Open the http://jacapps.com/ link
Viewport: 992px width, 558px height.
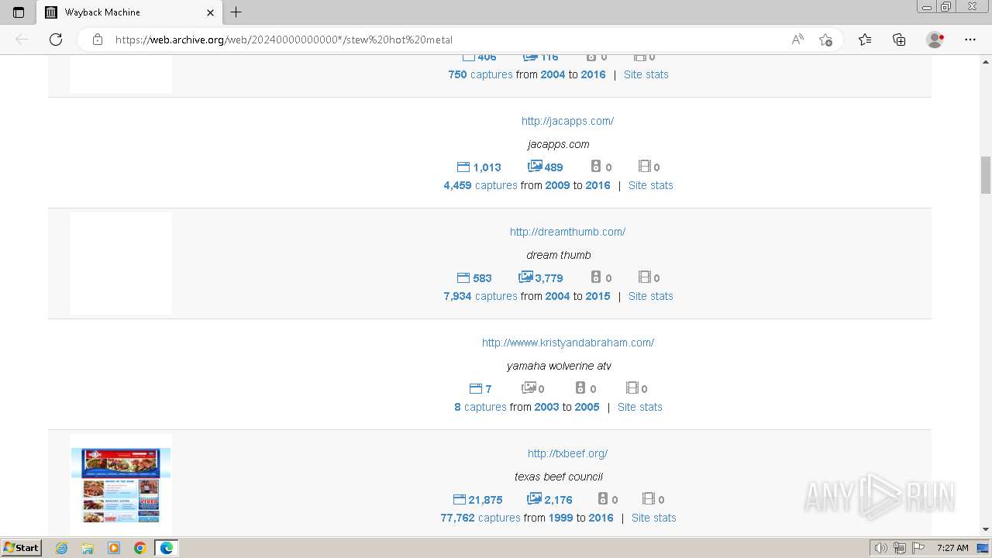(567, 121)
